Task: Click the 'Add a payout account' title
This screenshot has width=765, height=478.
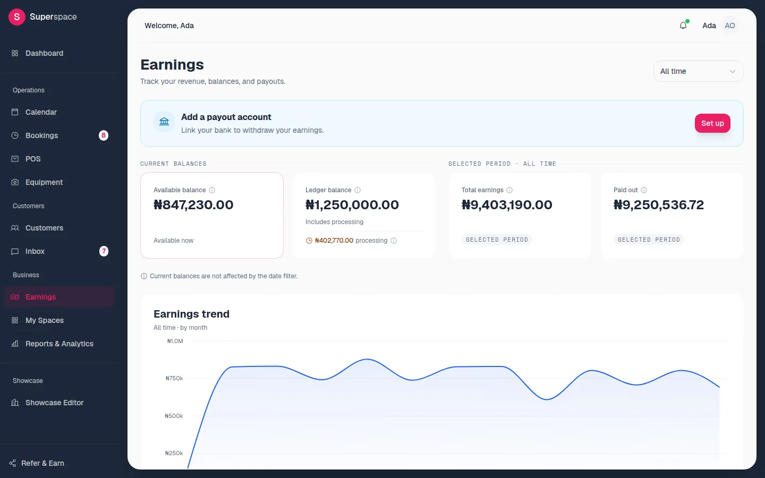Action: coord(226,117)
